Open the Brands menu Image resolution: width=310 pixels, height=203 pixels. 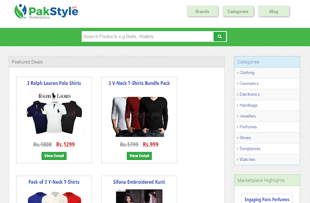202,12
